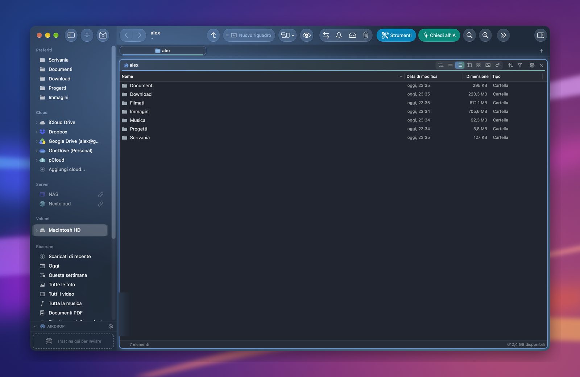Click the sort arrows icon in pane header
The image size is (580, 377).
tap(510, 65)
